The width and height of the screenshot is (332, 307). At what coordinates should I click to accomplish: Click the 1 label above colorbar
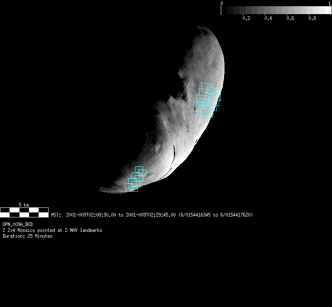[x=329, y=3]
